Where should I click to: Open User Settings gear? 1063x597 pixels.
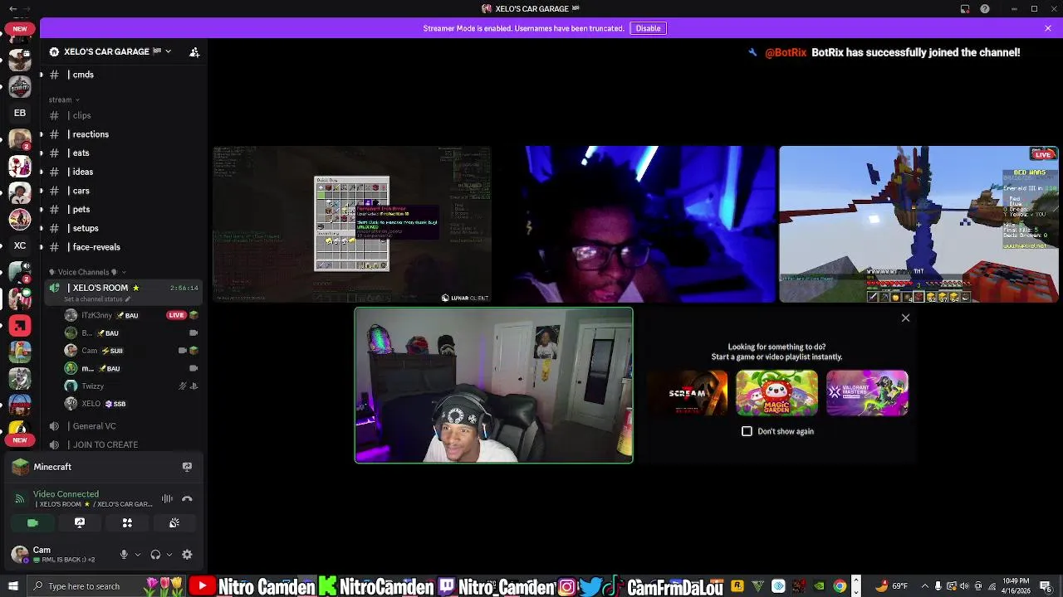pyautogui.click(x=187, y=555)
